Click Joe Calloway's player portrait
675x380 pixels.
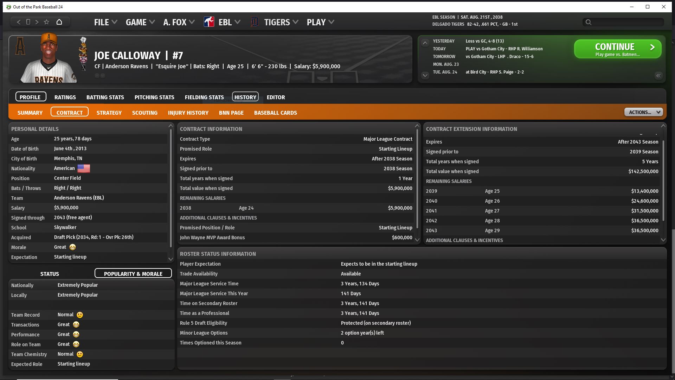(x=49, y=59)
